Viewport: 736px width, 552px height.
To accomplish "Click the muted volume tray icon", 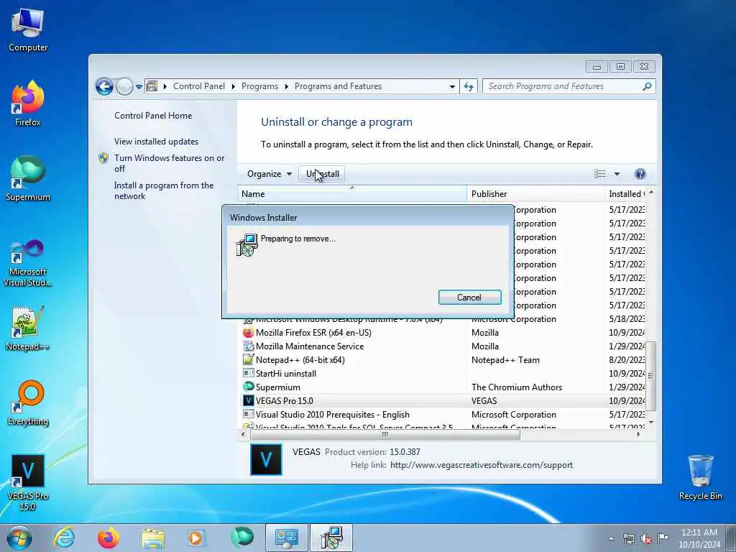I will tap(646, 538).
